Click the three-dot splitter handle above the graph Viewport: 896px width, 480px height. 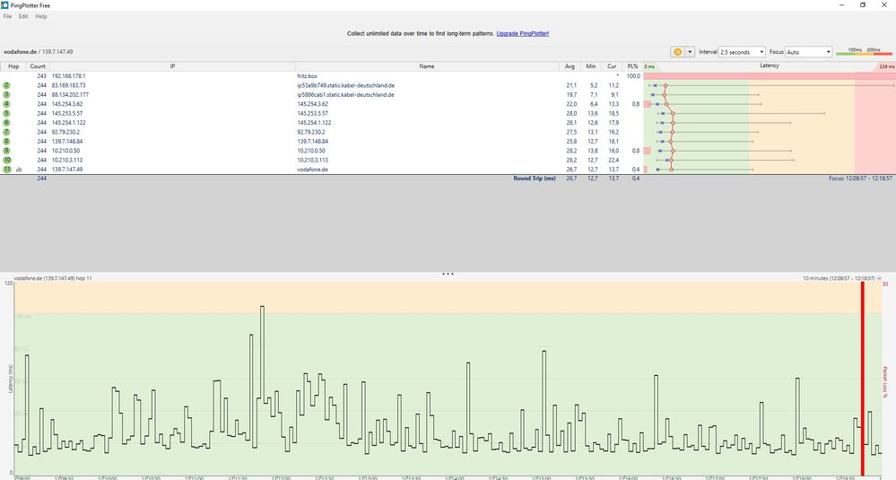[448, 274]
